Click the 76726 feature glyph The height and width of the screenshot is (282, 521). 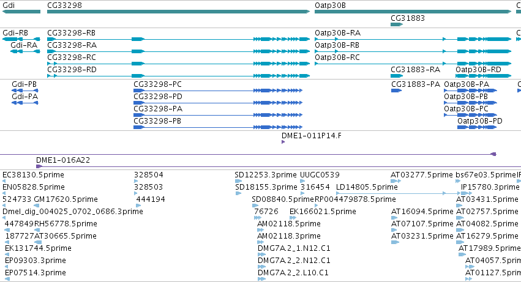258,218
